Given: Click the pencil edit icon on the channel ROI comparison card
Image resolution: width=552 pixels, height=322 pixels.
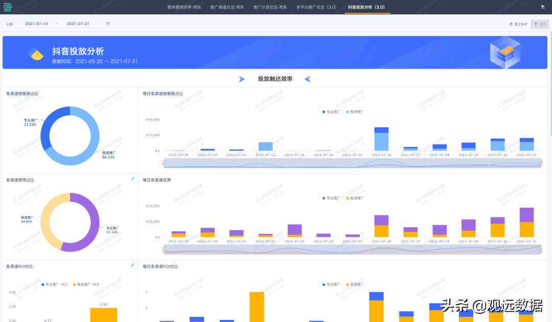Looking at the screenshot, I should (133, 265).
